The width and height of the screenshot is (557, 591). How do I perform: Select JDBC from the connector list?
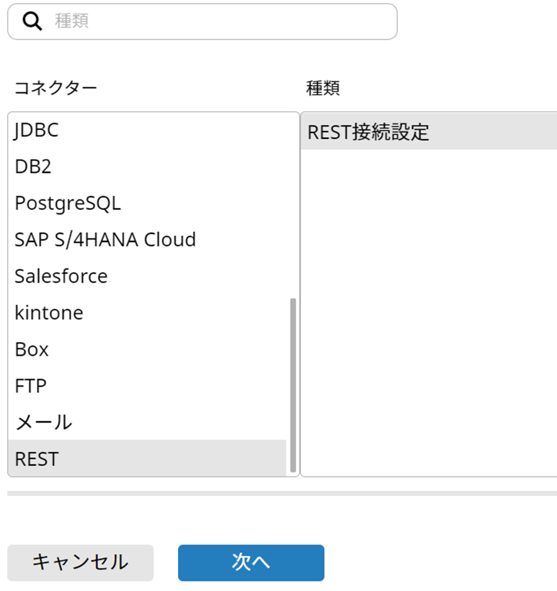(36, 130)
